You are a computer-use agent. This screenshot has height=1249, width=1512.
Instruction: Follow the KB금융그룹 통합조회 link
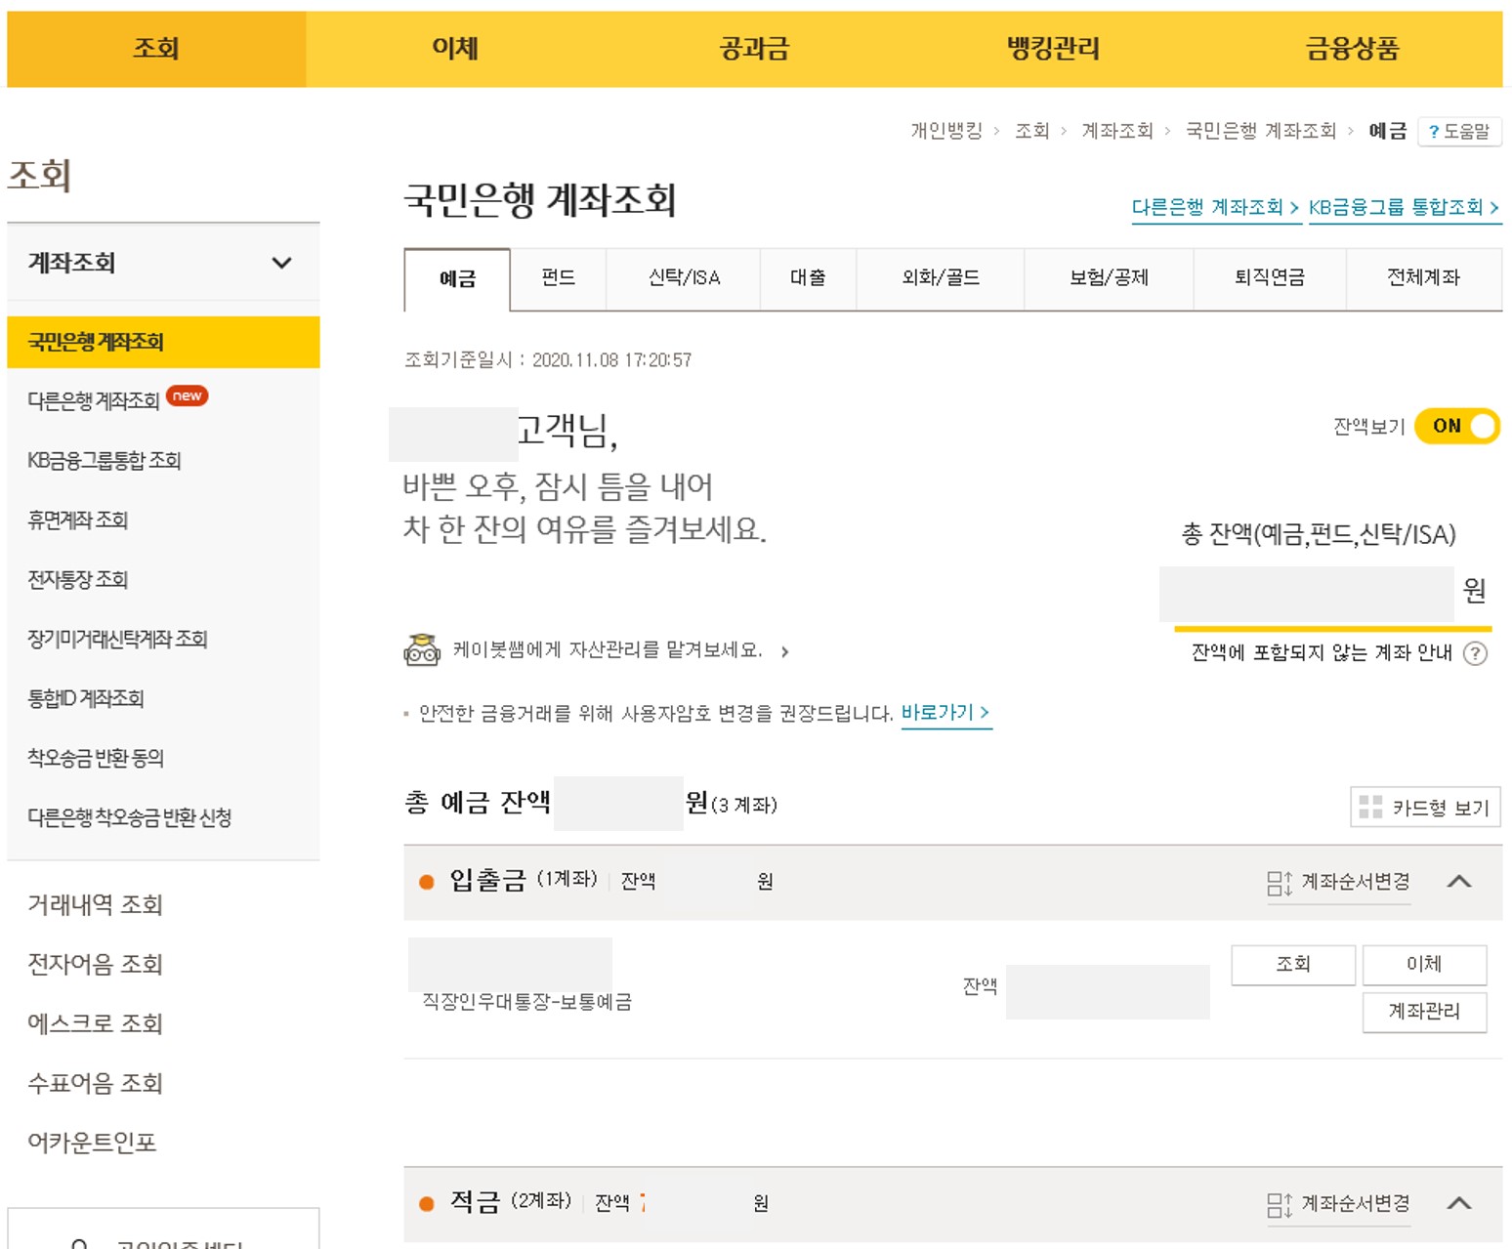tap(1405, 208)
